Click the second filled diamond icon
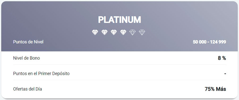The width and height of the screenshot is (239, 100). click(x=104, y=32)
